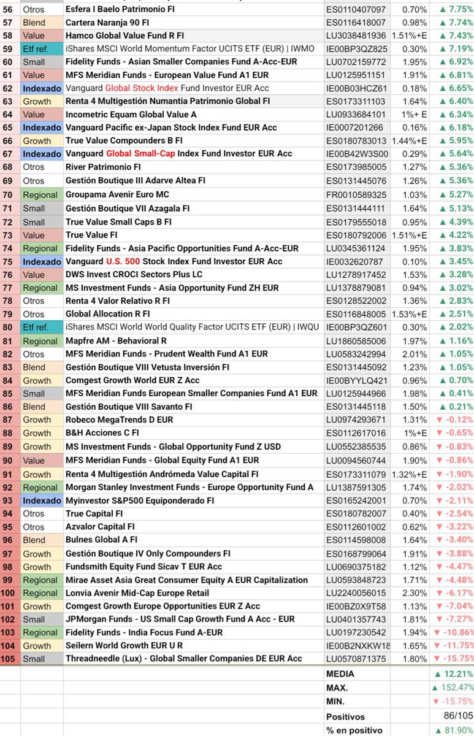Click Robeco MegaTrends D EUR
This screenshot has height=736, width=474.
(120, 420)
